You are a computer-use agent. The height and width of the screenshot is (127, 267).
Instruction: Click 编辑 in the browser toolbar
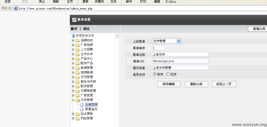coord(157,2)
